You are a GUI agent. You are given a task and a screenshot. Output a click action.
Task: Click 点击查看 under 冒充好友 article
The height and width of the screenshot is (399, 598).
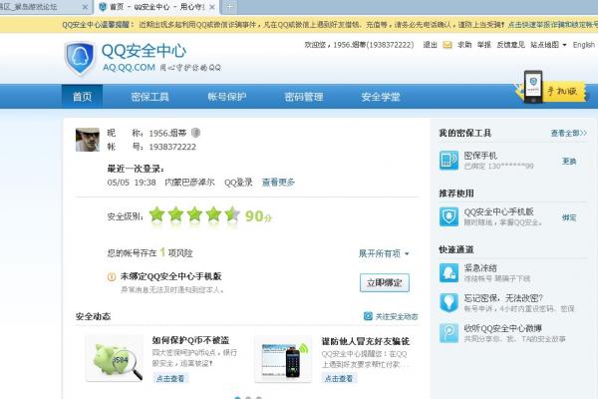[x=339, y=378]
